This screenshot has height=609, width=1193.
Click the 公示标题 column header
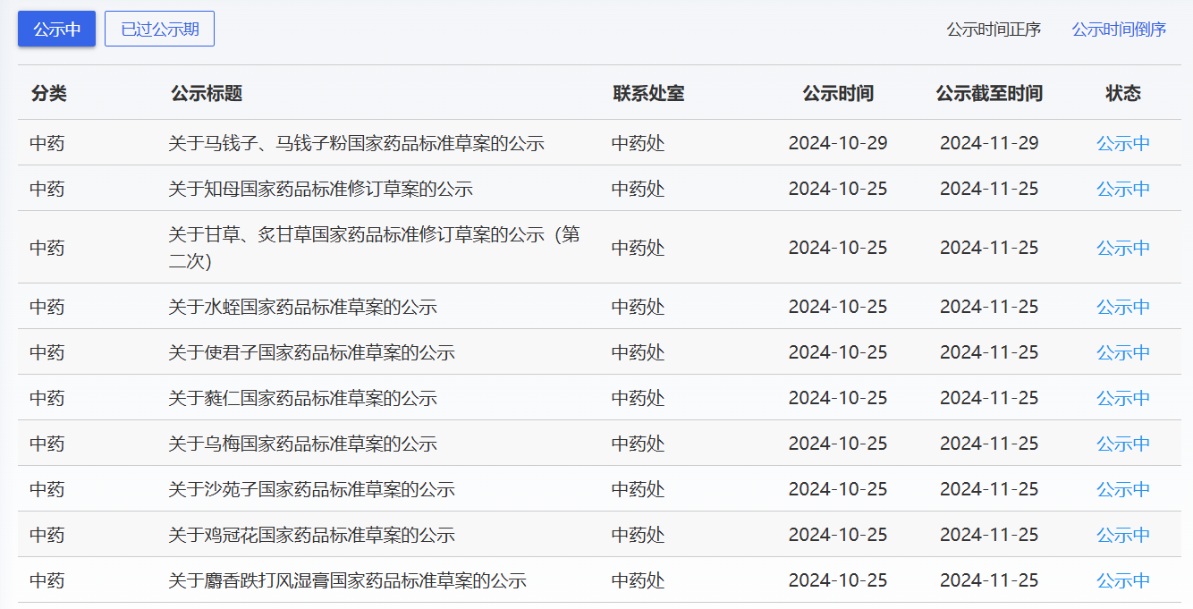point(207,93)
